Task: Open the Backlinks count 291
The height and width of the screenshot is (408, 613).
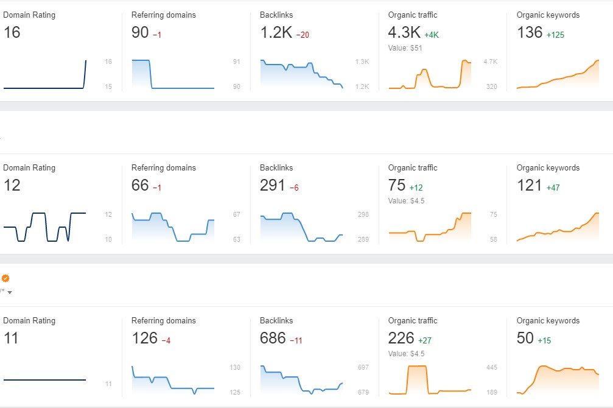Action: point(273,186)
